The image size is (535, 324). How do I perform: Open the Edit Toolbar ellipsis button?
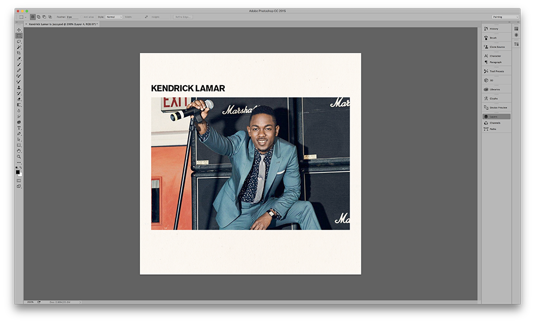coord(19,162)
